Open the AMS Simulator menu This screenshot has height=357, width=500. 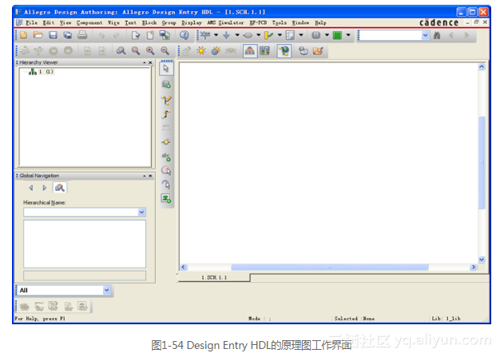coord(225,22)
